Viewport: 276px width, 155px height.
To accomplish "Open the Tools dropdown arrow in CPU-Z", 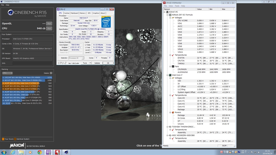I will tap(90, 63).
